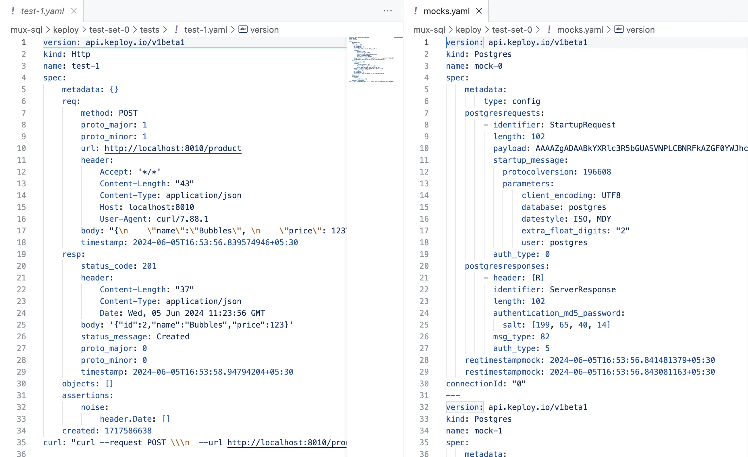Click 'identifier: ServerResponse' line
Viewport: 748px width, 457px height.
tap(554, 290)
